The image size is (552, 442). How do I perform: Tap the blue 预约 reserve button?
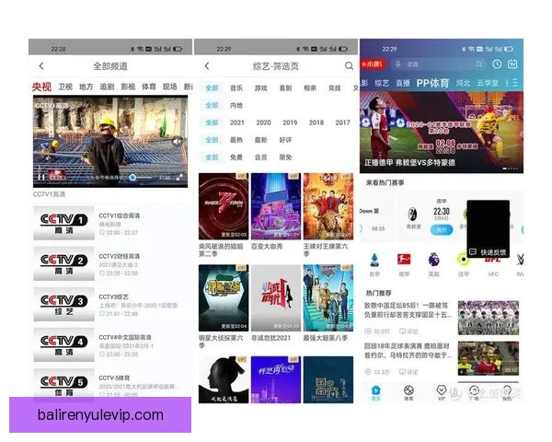442,230
